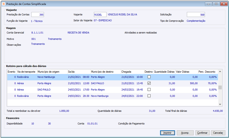Focus the Prestação de Contas field
This screenshot has height=138, width=229.
coord(37,15)
